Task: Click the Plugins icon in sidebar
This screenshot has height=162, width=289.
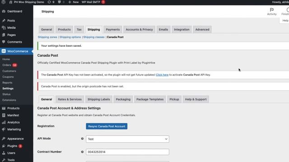Action: tap(4, 146)
